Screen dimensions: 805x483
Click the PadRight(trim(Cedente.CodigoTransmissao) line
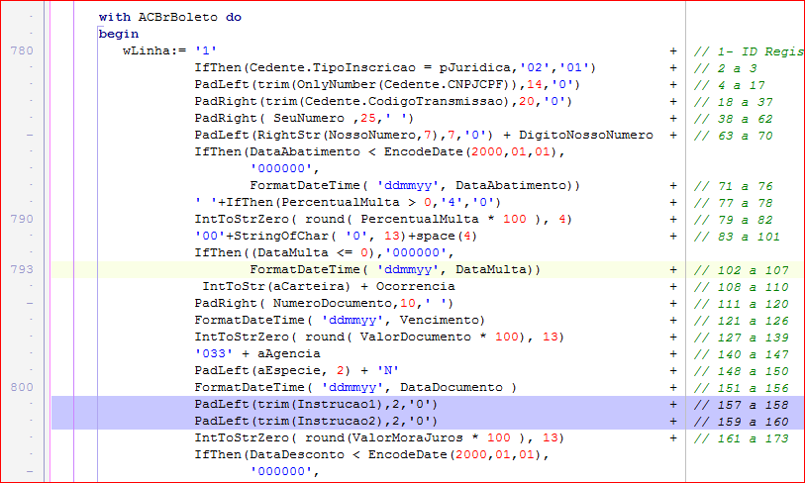(383, 101)
